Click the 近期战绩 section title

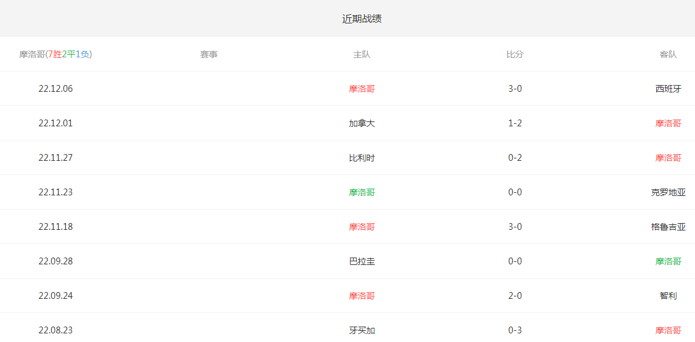point(362,18)
